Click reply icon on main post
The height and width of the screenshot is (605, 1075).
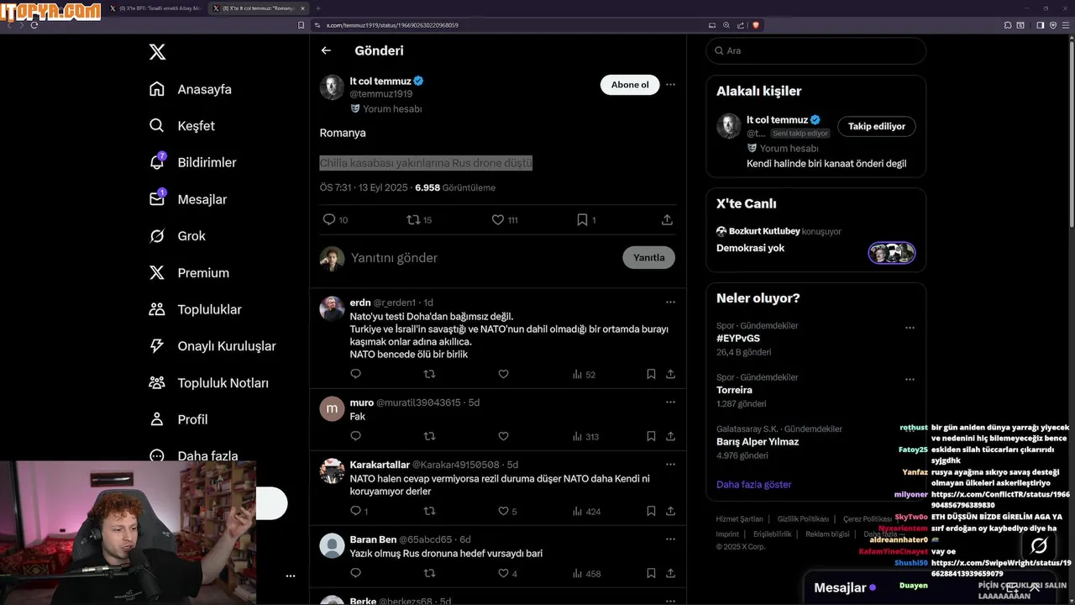pyautogui.click(x=329, y=219)
